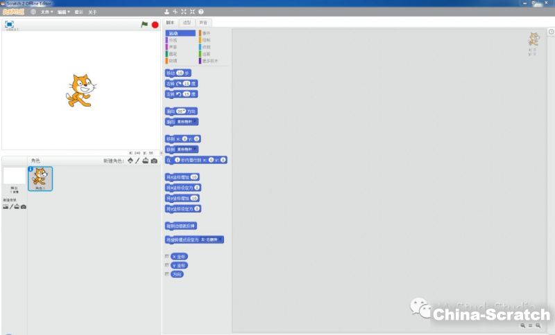
Task: Take new sprite photo with camera icon
Action: pos(154,161)
